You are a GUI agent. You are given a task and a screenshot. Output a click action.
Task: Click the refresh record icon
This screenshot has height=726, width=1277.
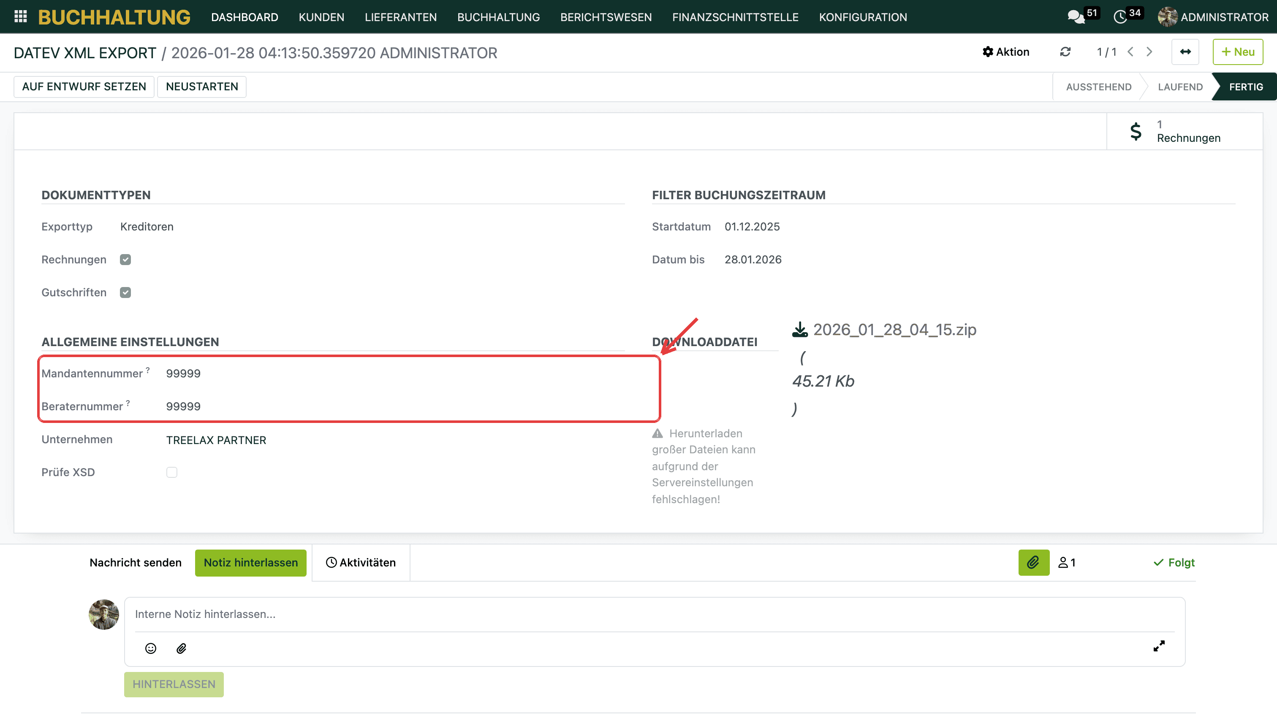[1065, 52]
